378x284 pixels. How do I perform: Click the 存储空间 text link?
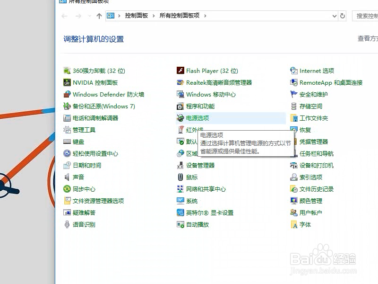311,106
